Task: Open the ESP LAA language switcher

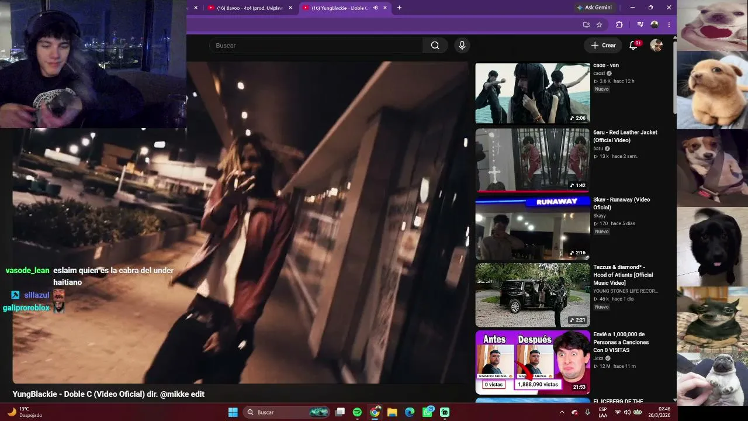Action: (602, 412)
